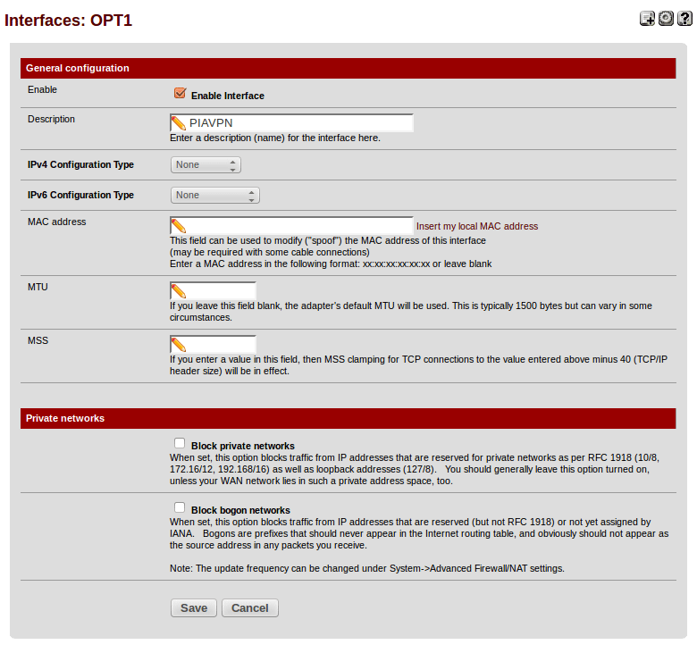Click the Description field containing PIAVPN

(x=291, y=123)
